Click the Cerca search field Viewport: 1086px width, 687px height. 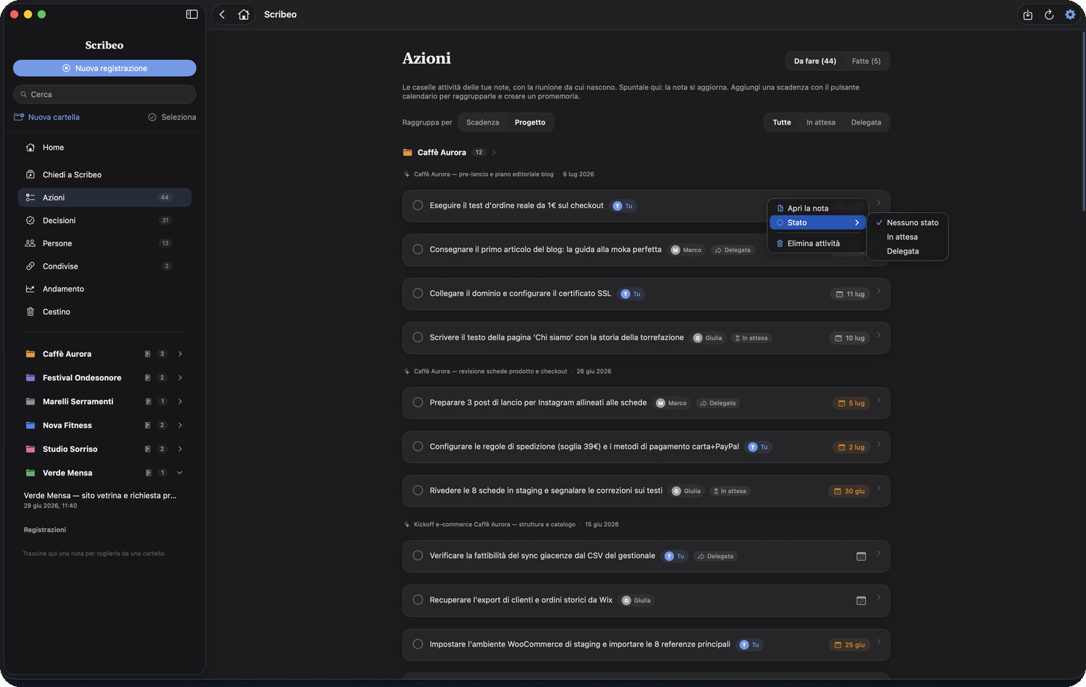pos(104,94)
